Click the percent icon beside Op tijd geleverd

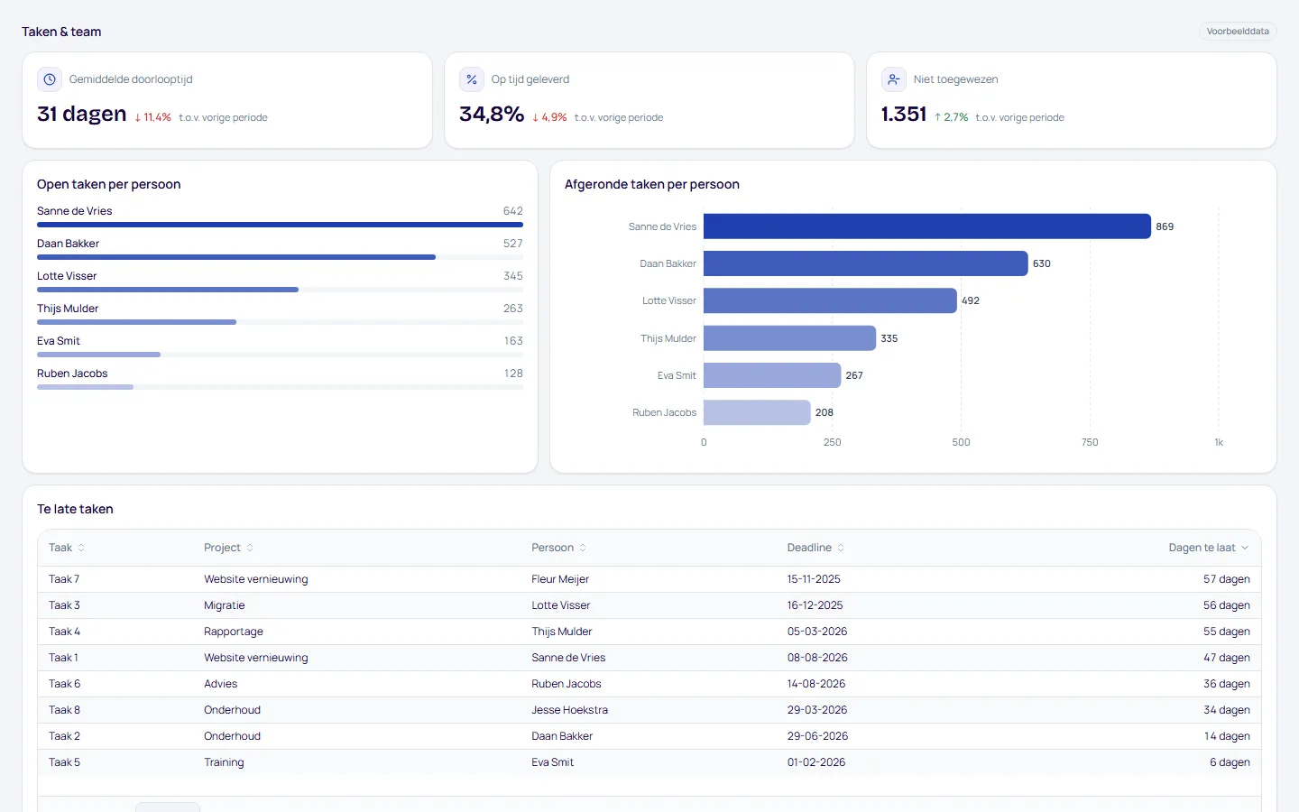[x=472, y=79]
